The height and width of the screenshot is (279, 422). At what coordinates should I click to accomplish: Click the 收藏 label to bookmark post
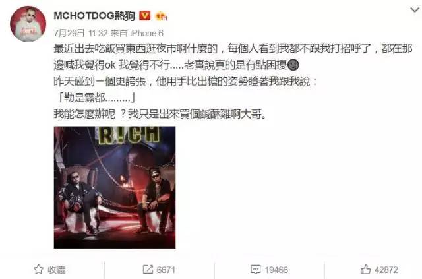pos(57,270)
